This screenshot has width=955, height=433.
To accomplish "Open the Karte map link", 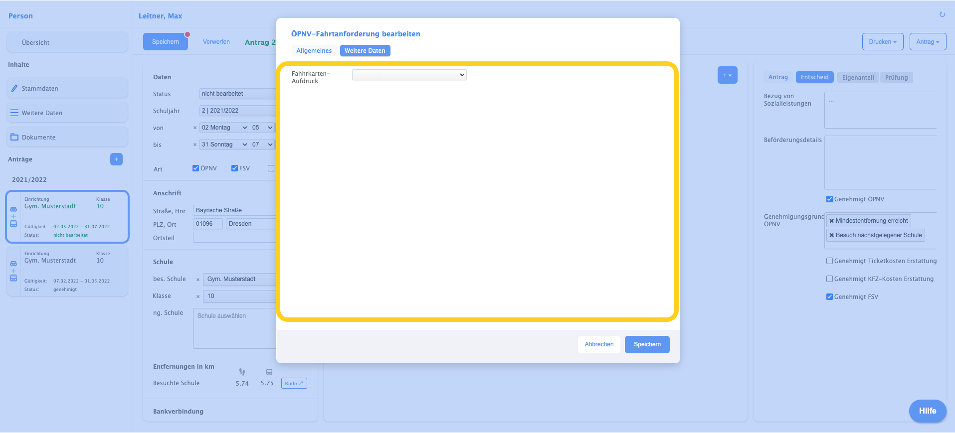I will [294, 383].
